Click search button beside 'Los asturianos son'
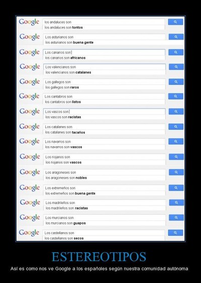The image size is (201, 283). pyautogui.click(x=176, y=37)
